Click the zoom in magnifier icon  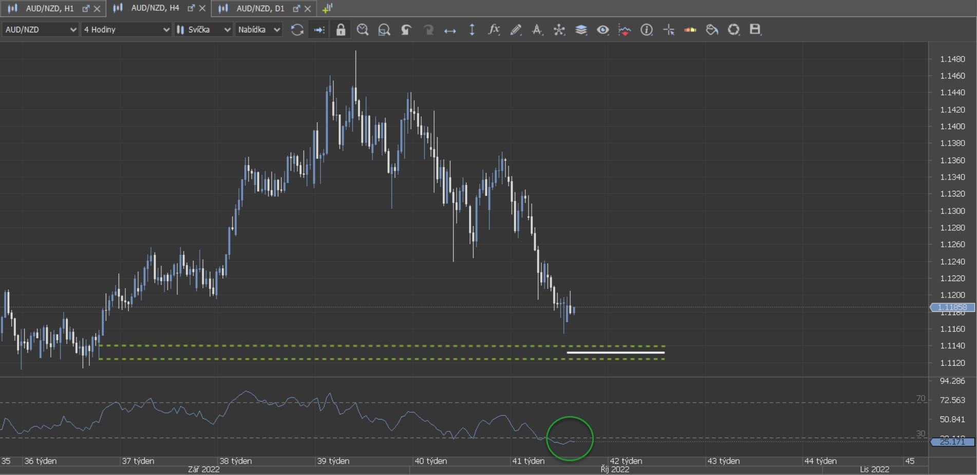[x=363, y=30]
